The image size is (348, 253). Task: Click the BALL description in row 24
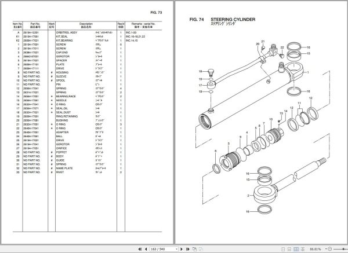tap(60, 136)
